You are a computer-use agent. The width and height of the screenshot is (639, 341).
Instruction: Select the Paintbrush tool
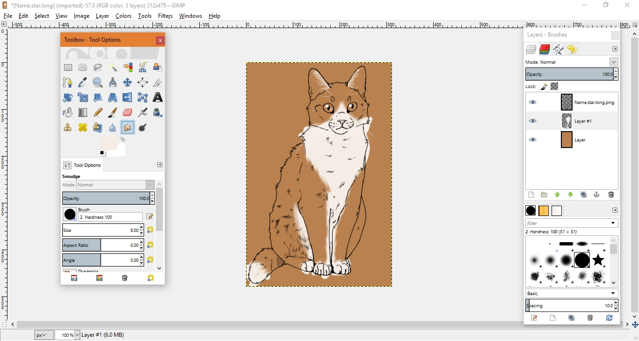(x=113, y=112)
